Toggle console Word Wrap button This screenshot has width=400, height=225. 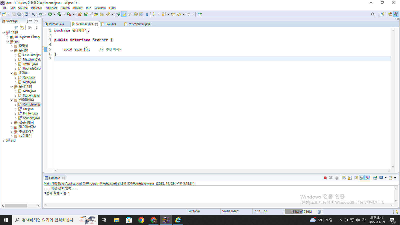point(356,178)
